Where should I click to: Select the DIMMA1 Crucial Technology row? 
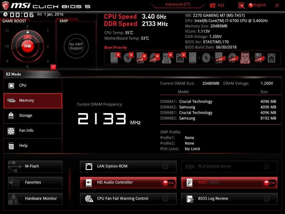[x=218, y=101]
